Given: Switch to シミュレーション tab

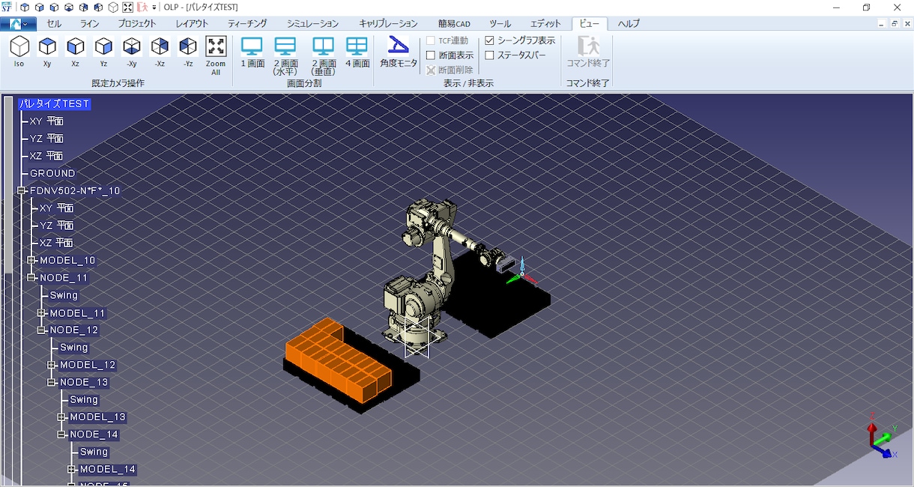Looking at the screenshot, I should click(312, 24).
